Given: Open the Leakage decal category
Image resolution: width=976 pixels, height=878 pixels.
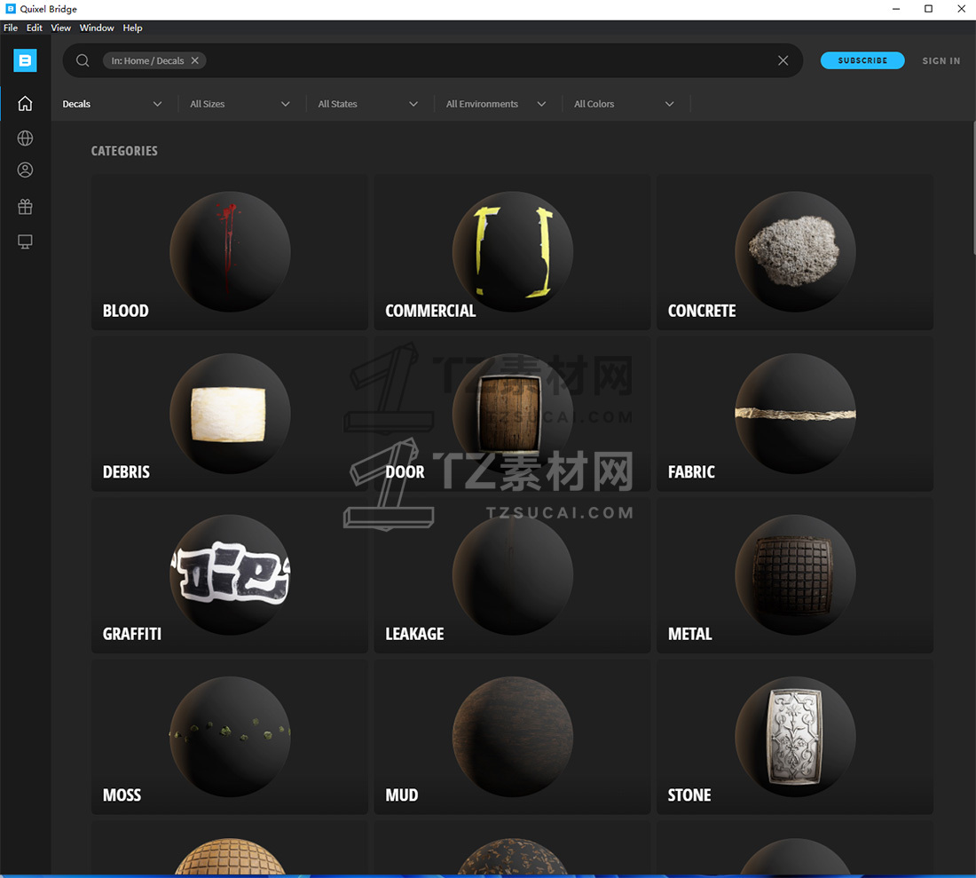Looking at the screenshot, I should pos(512,575).
